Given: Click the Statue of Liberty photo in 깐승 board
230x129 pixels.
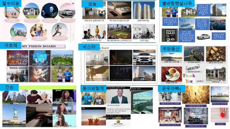Looking at the screenshot, I should tap(14, 115).
